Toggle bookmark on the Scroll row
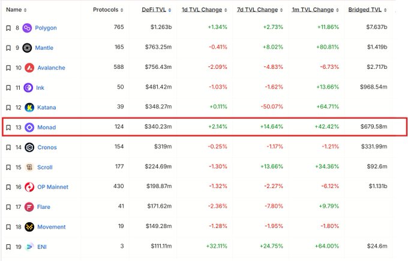408x261 pixels. [x=8, y=167]
